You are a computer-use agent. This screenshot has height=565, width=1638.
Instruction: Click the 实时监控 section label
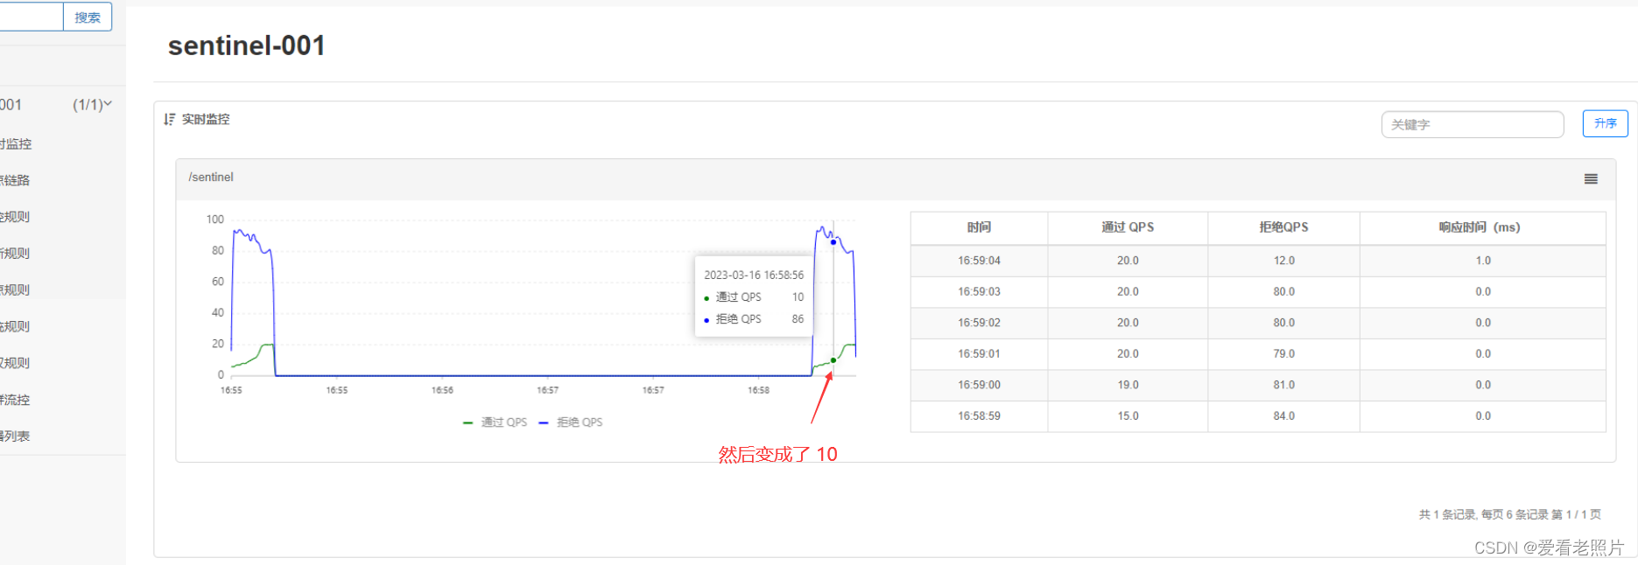point(206,119)
